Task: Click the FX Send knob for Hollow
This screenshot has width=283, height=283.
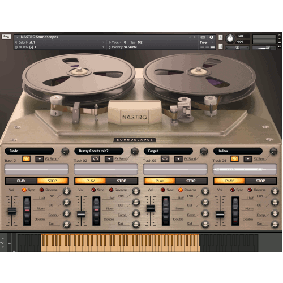Action: point(273,151)
